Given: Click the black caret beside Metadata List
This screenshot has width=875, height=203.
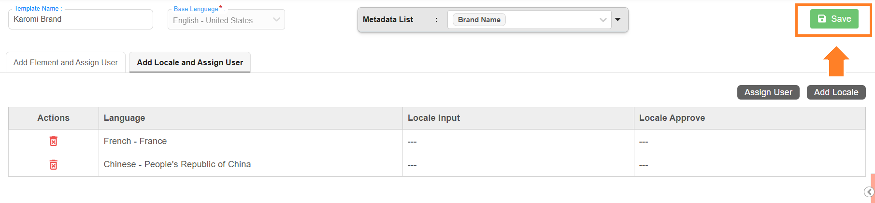Looking at the screenshot, I should (x=618, y=20).
